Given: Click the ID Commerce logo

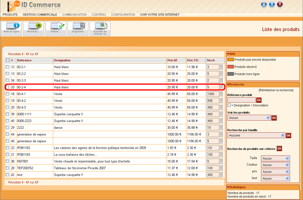Looking at the screenshot, I should coord(34,6).
